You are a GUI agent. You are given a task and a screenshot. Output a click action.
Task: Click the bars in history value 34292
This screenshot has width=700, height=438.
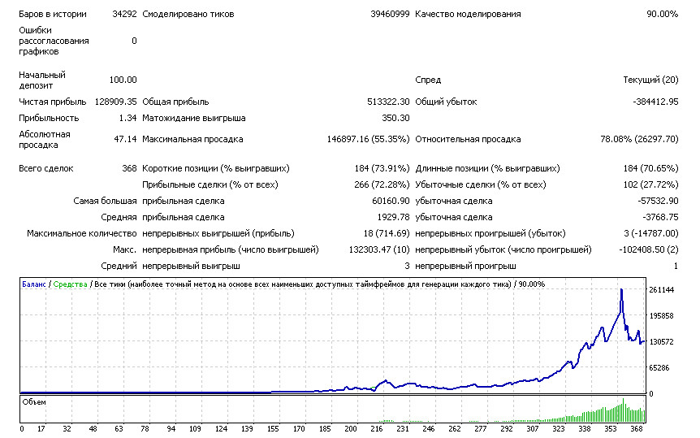point(124,14)
